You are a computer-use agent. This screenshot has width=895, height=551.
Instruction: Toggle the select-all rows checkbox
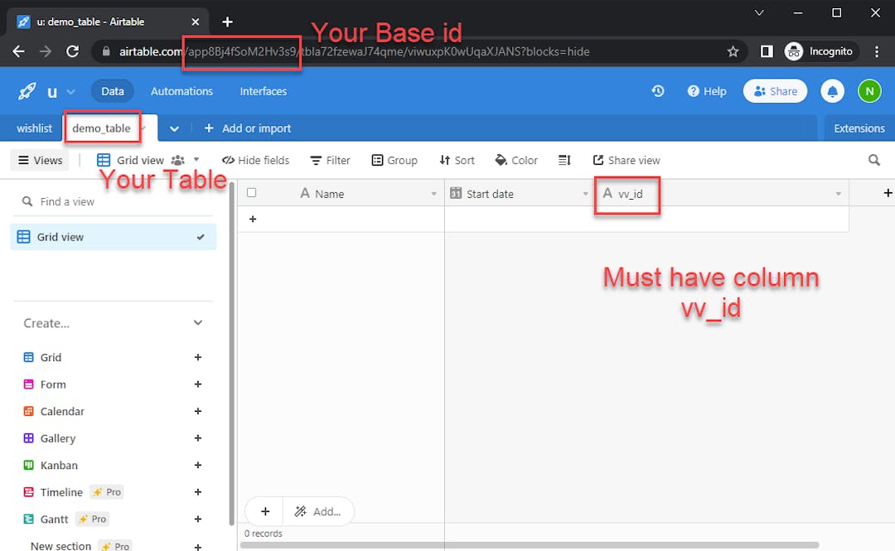coord(252,193)
